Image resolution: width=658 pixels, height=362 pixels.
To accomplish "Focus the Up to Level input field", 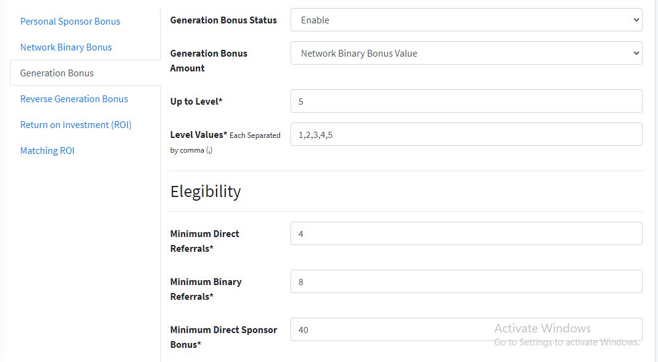I will click(x=466, y=102).
